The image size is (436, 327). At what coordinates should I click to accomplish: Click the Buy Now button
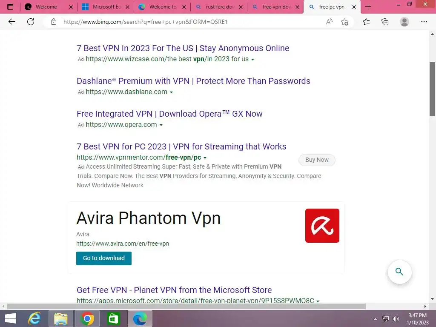tap(317, 160)
